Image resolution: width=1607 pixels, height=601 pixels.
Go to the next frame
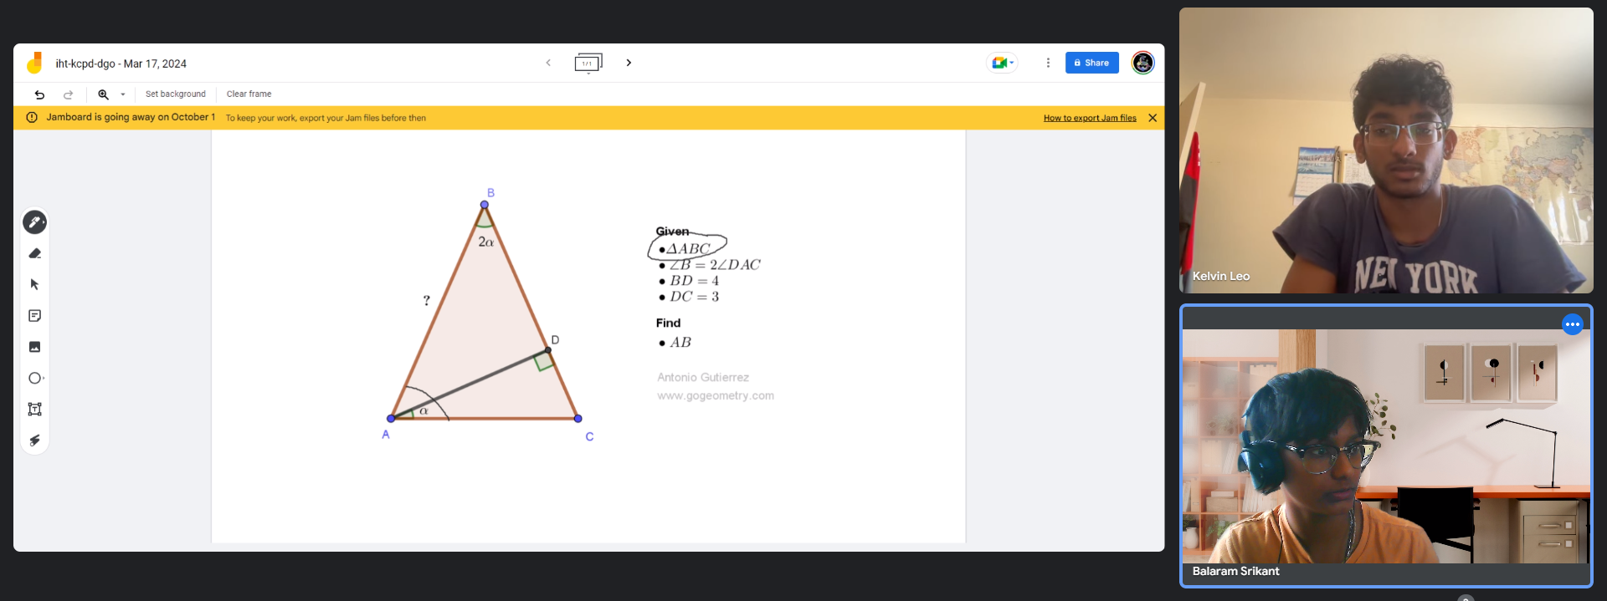click(x=629, y=63)
